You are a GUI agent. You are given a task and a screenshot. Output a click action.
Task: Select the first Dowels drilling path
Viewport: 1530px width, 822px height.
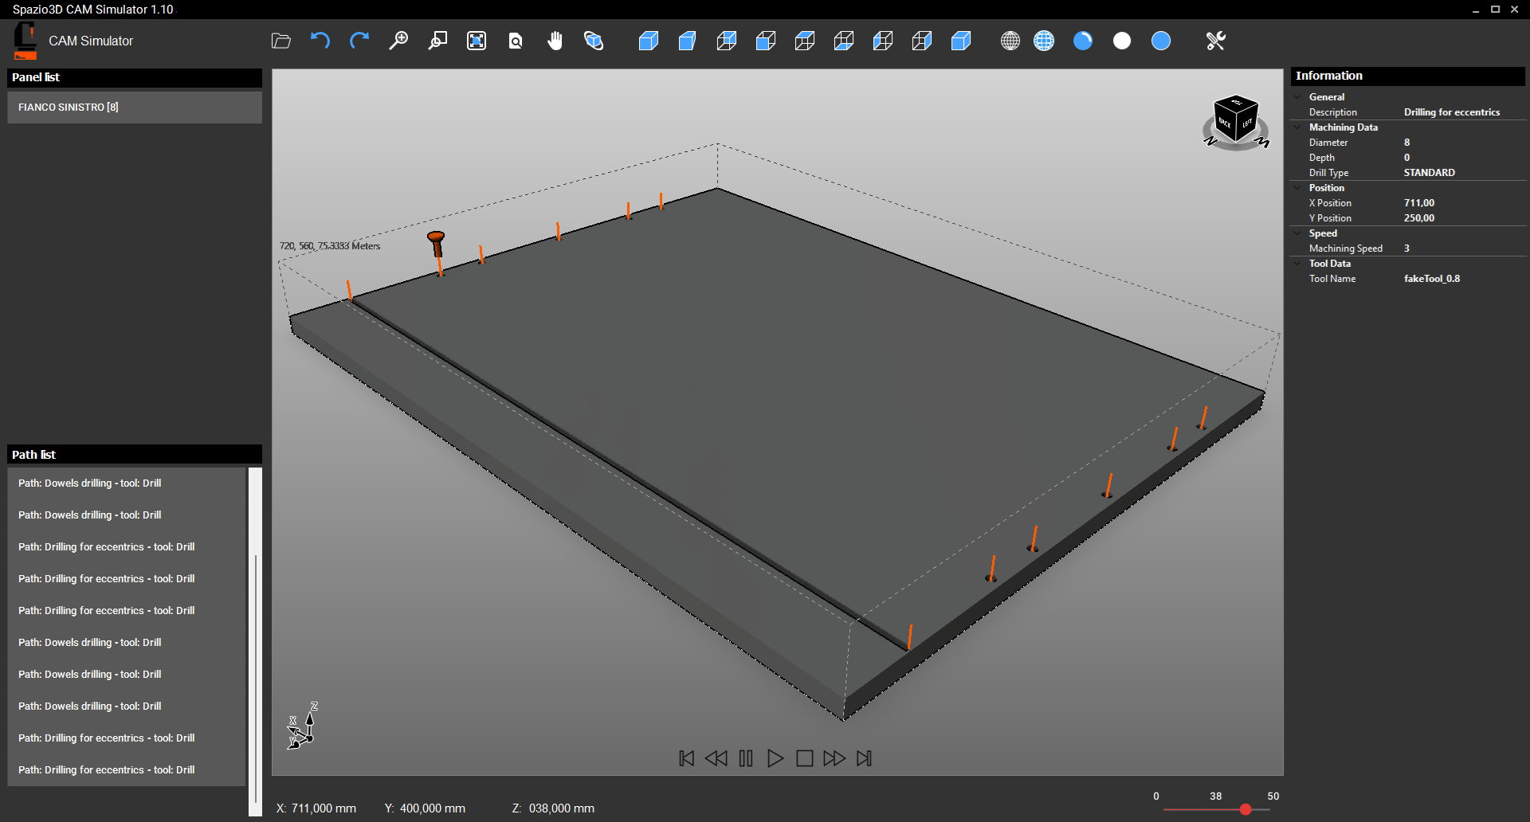[x=89, y=483]
